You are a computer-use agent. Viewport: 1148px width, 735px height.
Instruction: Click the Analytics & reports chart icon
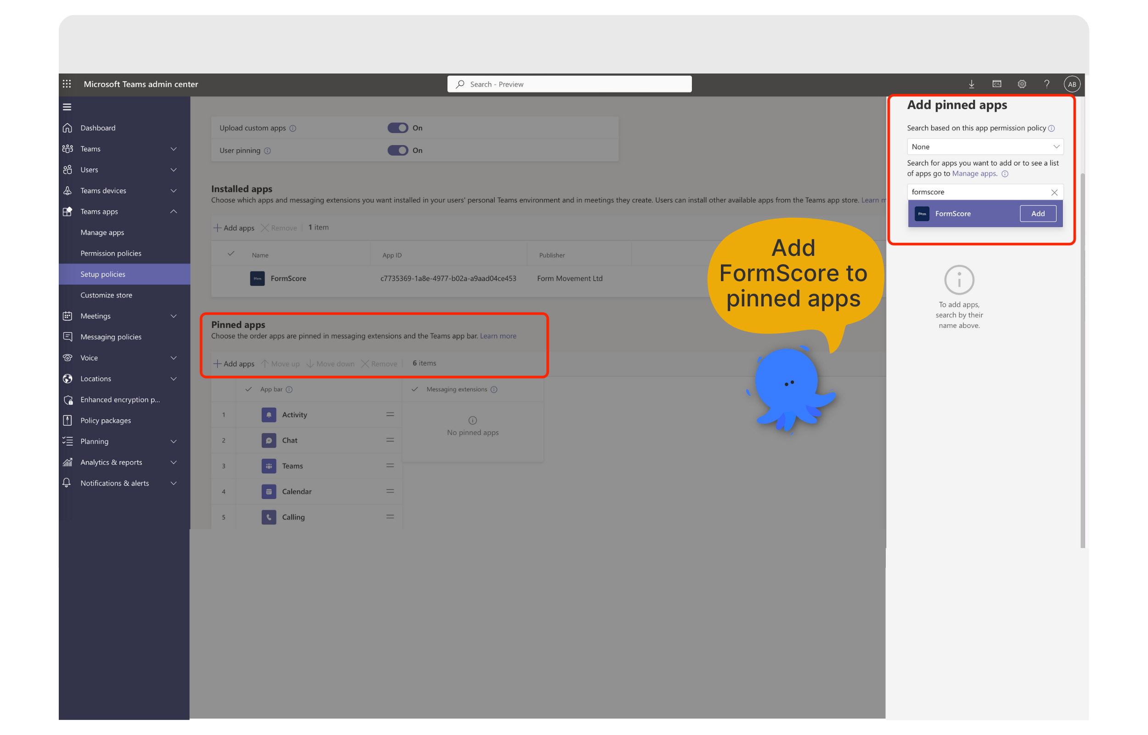[x=67, y=462]
